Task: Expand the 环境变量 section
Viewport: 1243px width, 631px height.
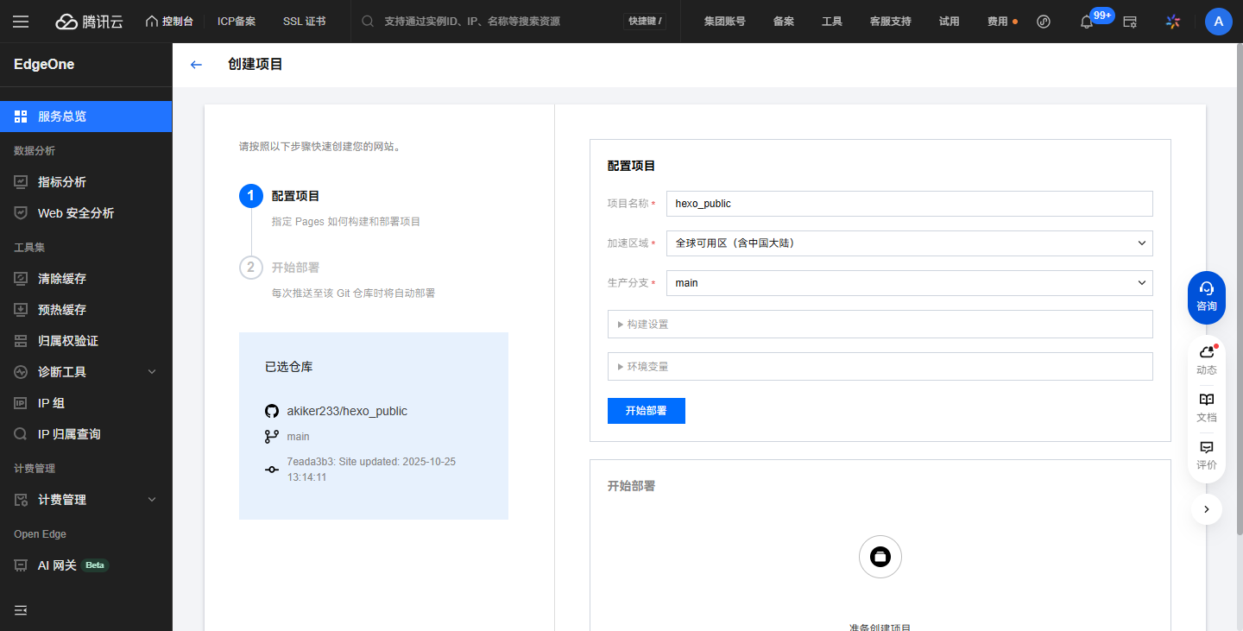Action: coord(880,367)
